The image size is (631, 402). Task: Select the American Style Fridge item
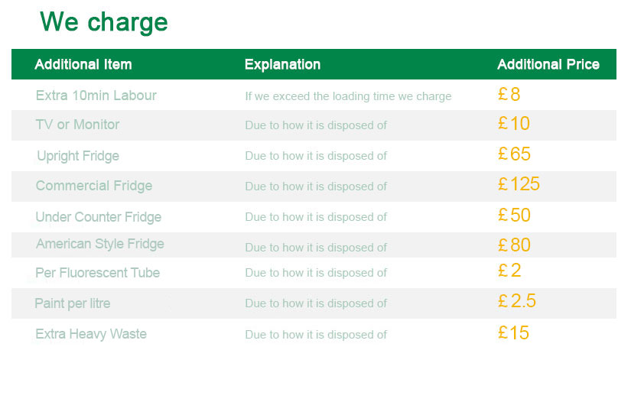99,244
